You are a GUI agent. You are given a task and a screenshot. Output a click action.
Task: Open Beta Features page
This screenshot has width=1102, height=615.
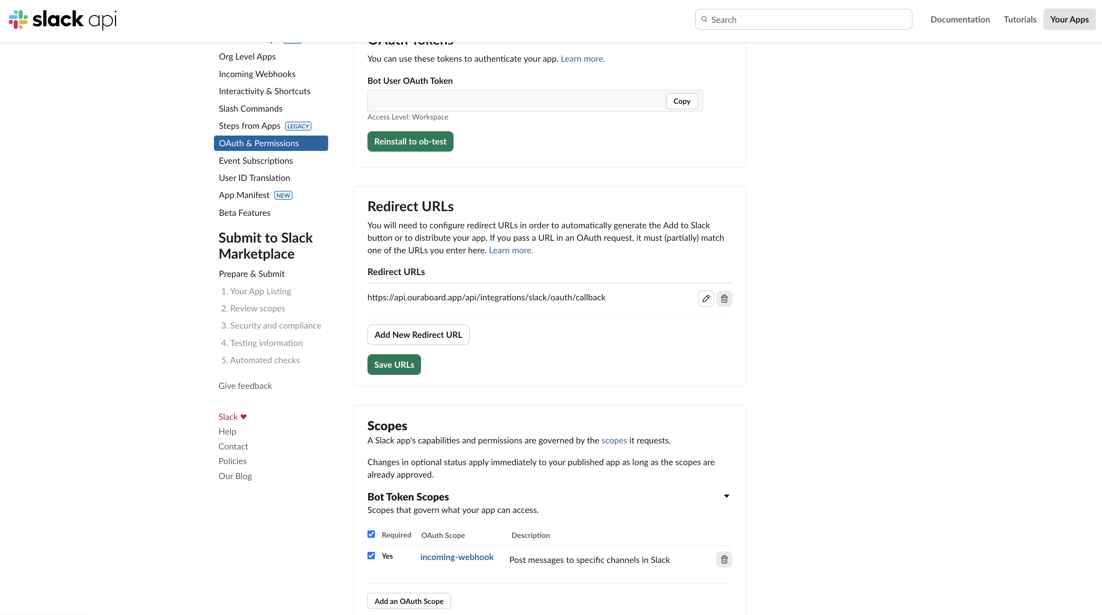[x=245, y=213]
